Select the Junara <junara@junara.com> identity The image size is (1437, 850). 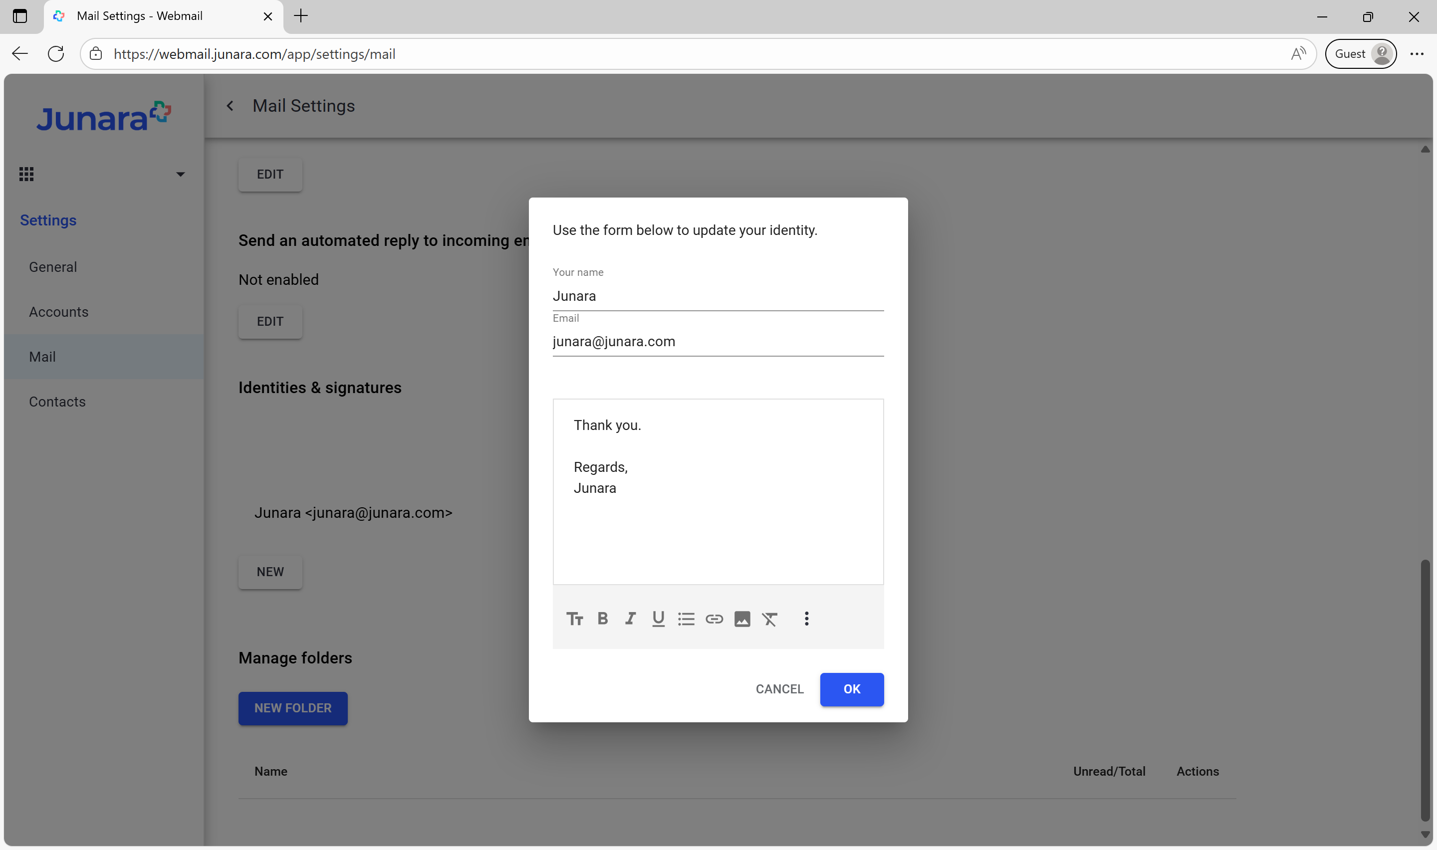(x=353, y=513)
